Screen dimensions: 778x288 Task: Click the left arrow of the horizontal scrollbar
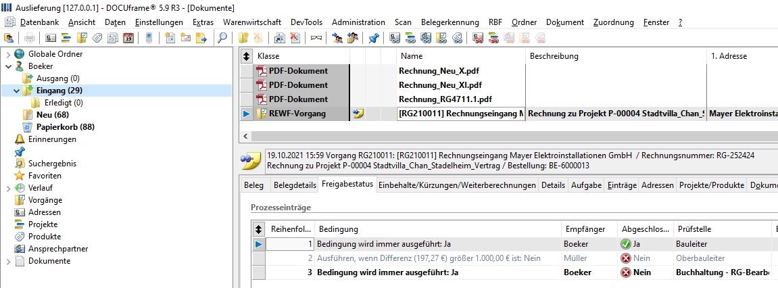(245, 136)
